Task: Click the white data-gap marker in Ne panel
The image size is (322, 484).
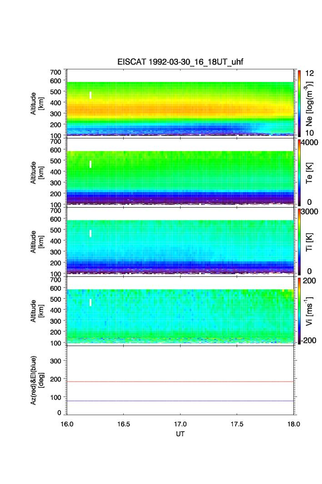Action: [x=91, y=95]
